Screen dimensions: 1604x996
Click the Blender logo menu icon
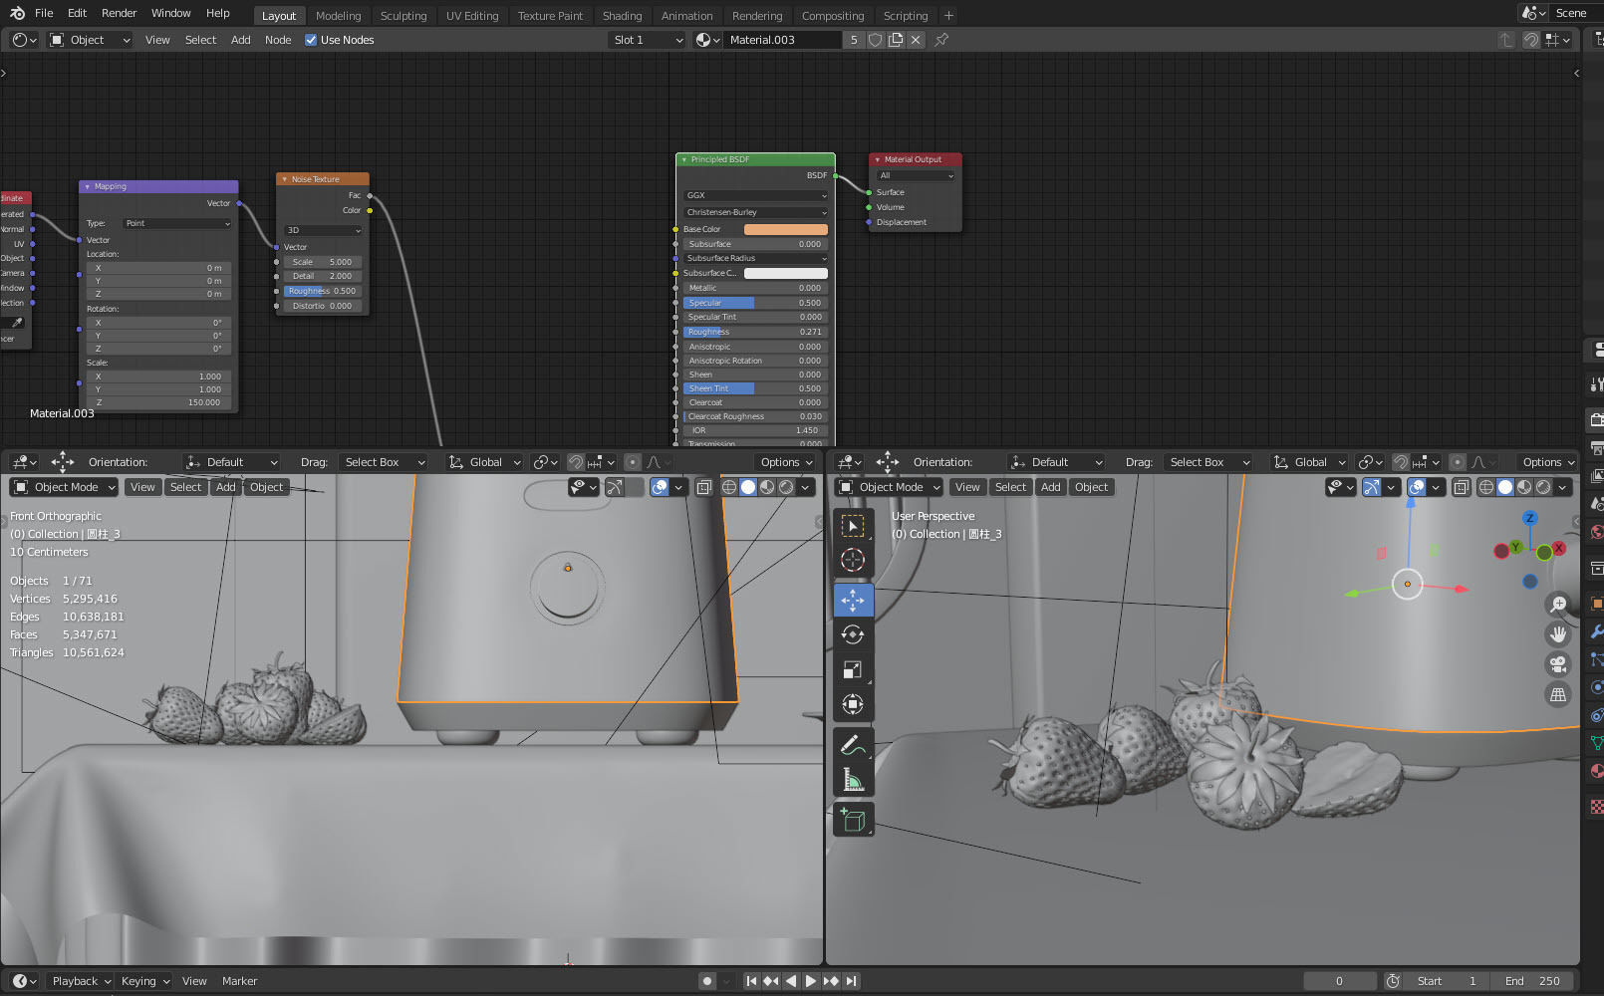coord(17,13)
